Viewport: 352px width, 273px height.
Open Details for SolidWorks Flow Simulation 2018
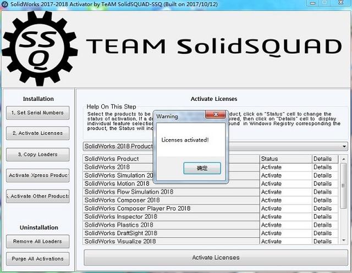[325, 192]
